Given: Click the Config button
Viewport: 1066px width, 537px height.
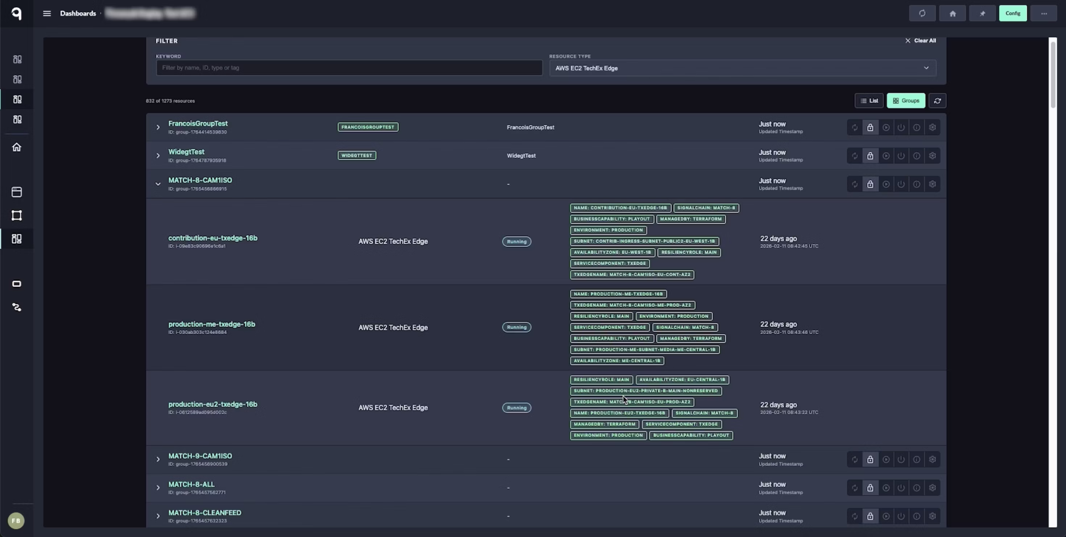Looking at the screenshot, I should click(x=1013, y=13).
